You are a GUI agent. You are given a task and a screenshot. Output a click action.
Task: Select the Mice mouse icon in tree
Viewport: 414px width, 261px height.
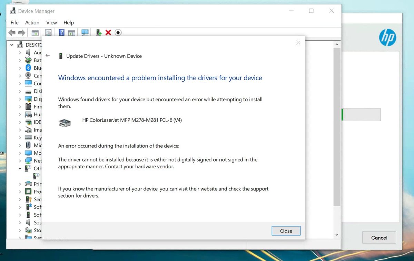(x=28, y=145)
